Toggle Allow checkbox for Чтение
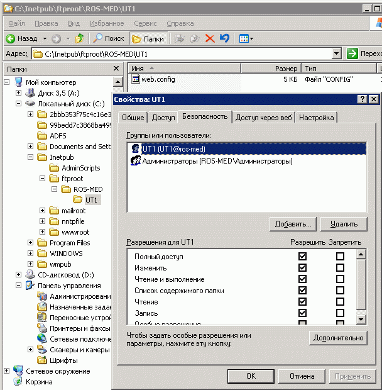Screen dimensions: 382x390 tap(302, 302)
